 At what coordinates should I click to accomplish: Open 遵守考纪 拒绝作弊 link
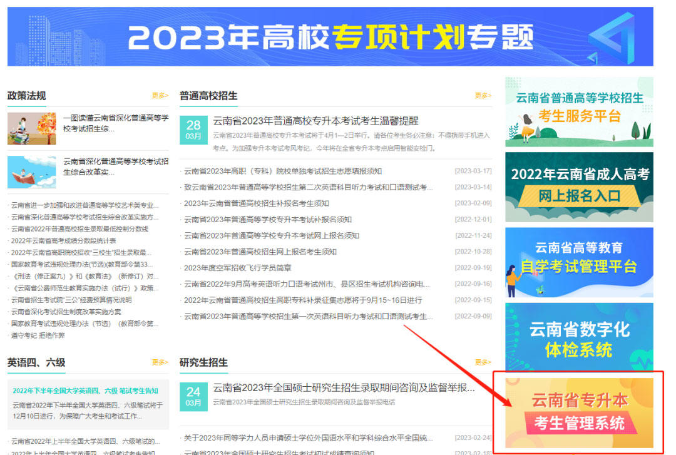[x=38, y=335]
